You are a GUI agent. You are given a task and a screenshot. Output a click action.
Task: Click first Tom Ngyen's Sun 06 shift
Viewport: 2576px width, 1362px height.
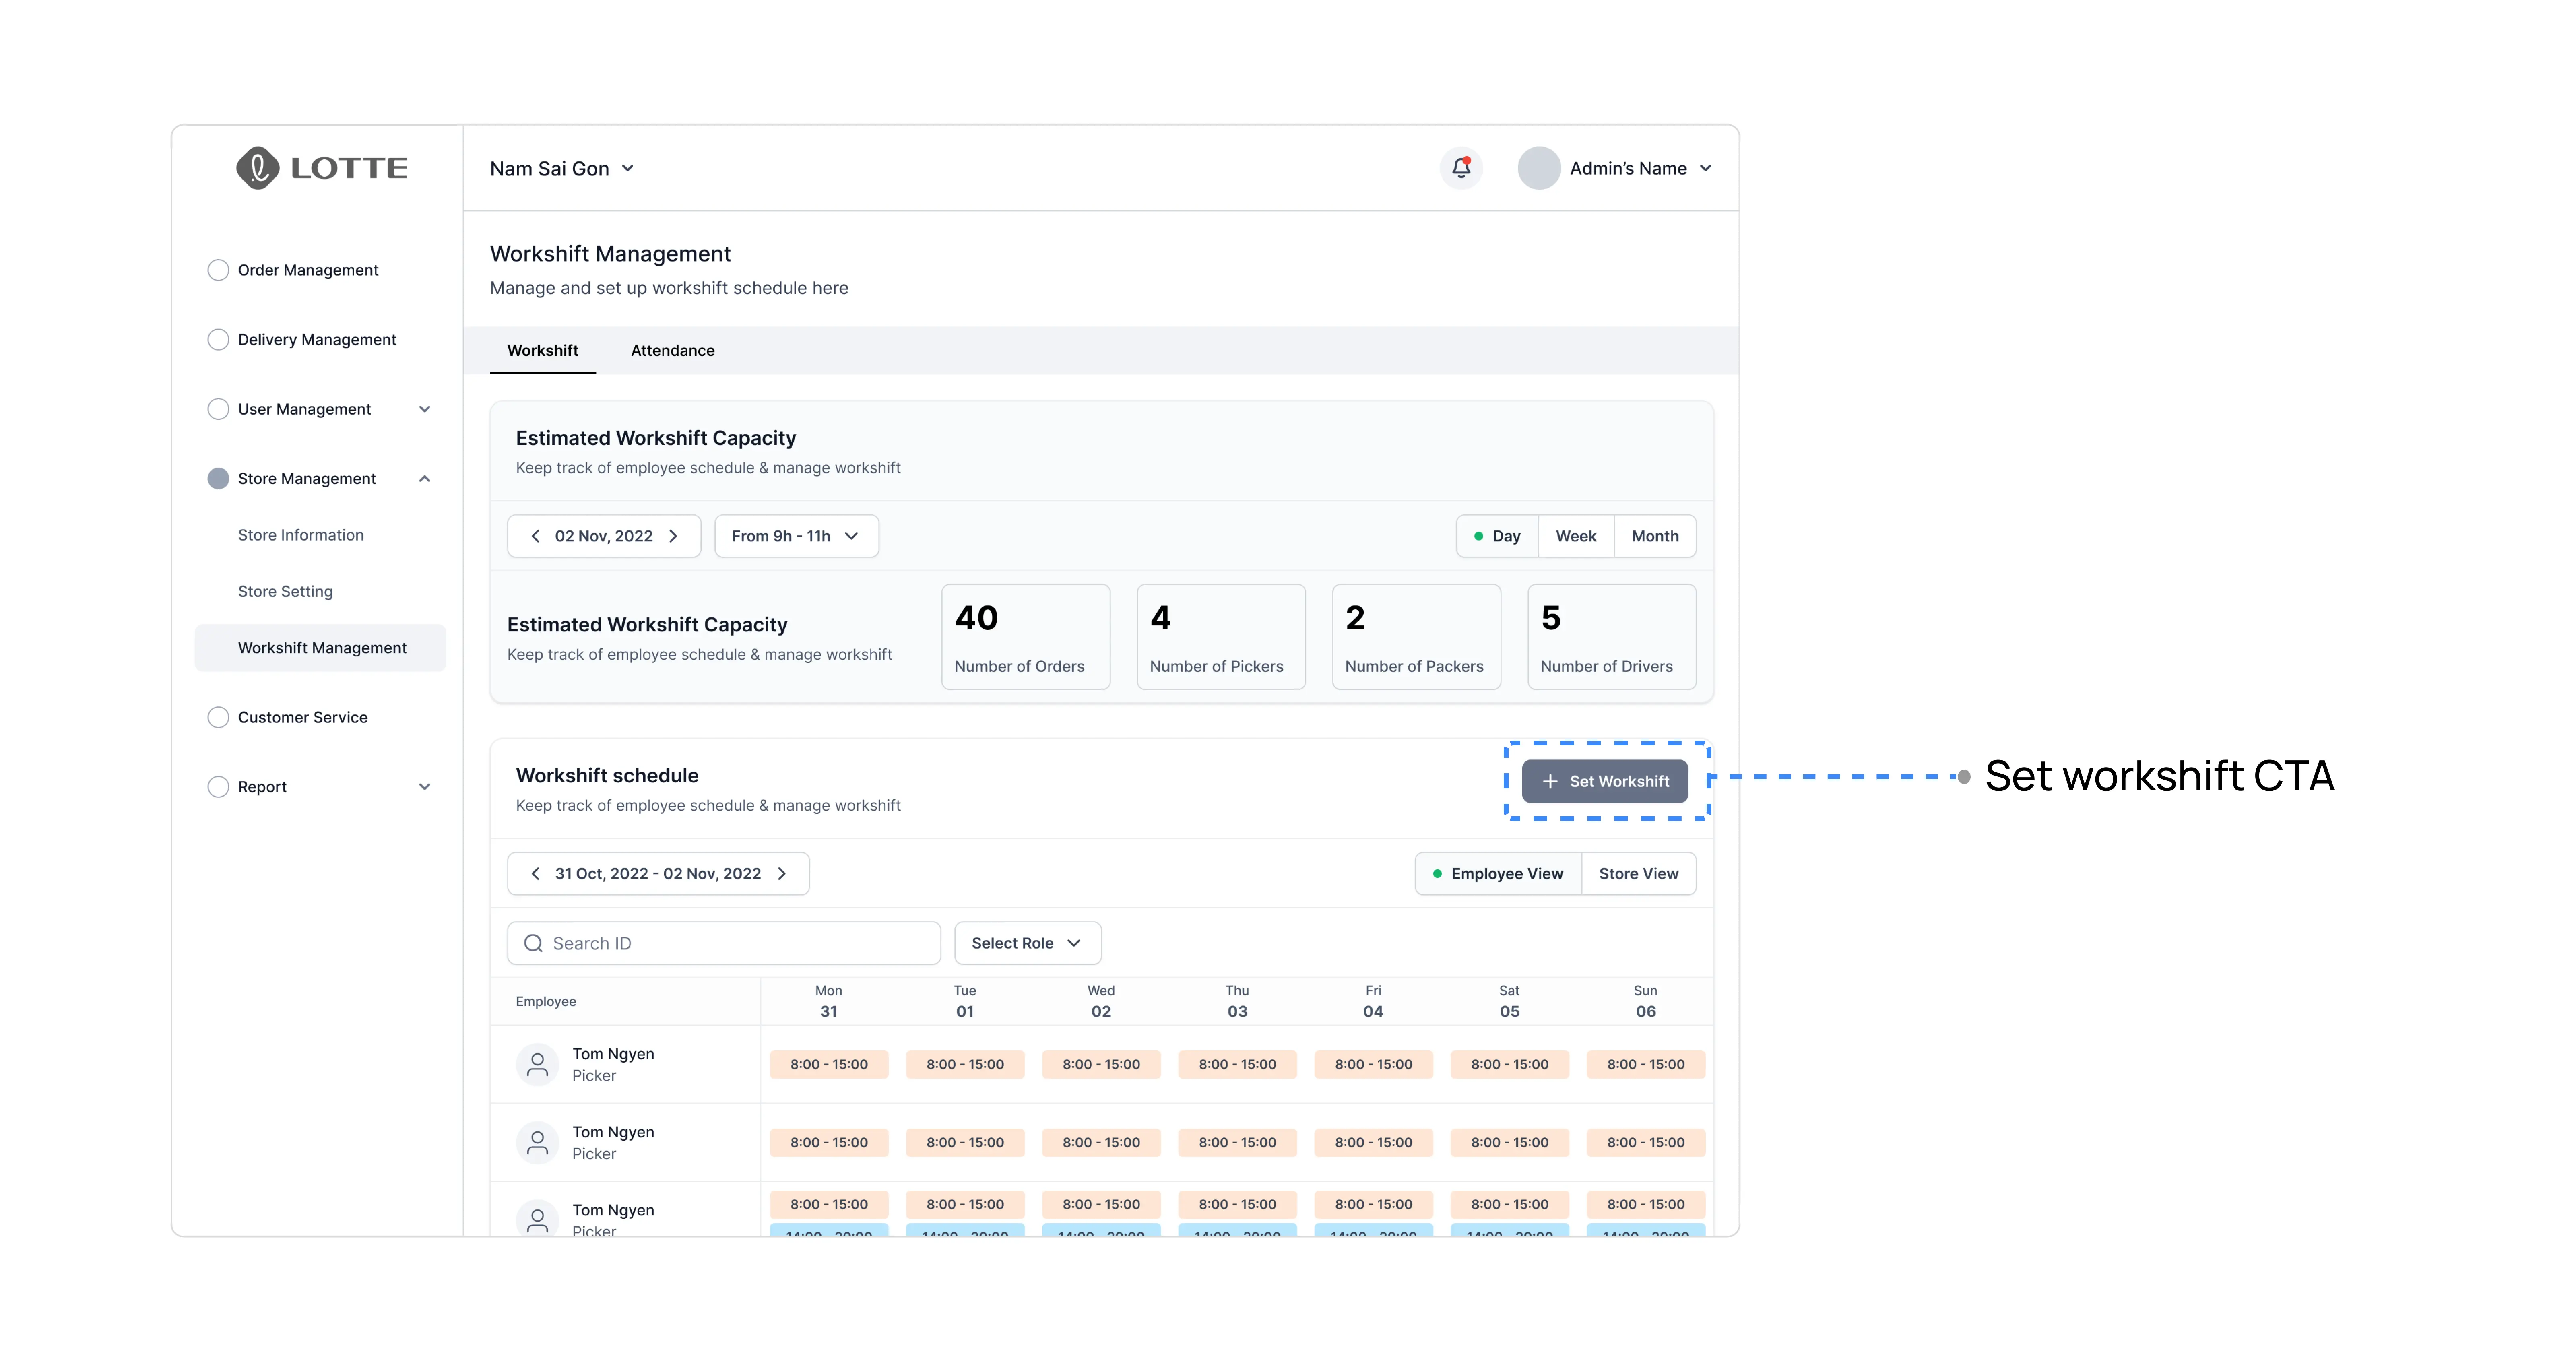1646,1065
